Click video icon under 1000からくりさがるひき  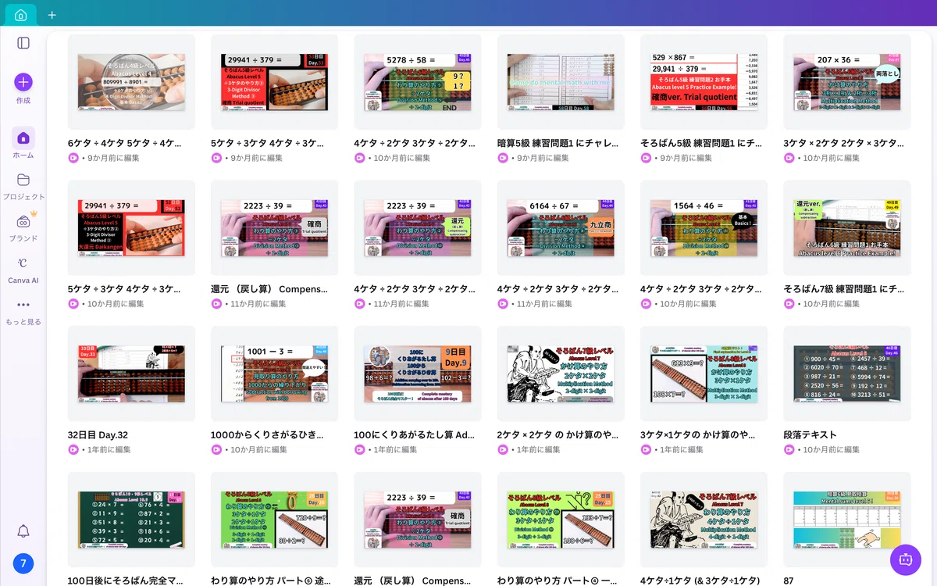(x=216, y=450)
